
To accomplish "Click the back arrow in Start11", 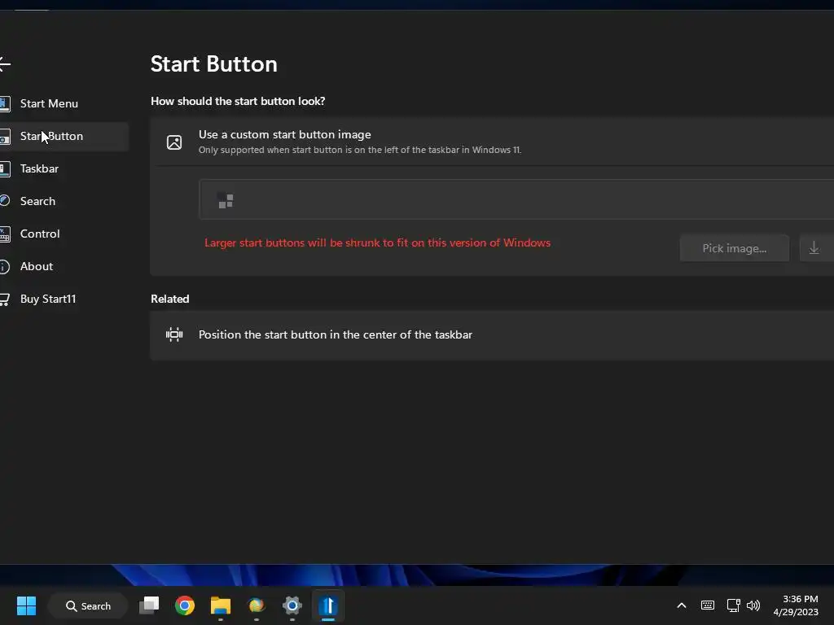I will tap(5, 64).
